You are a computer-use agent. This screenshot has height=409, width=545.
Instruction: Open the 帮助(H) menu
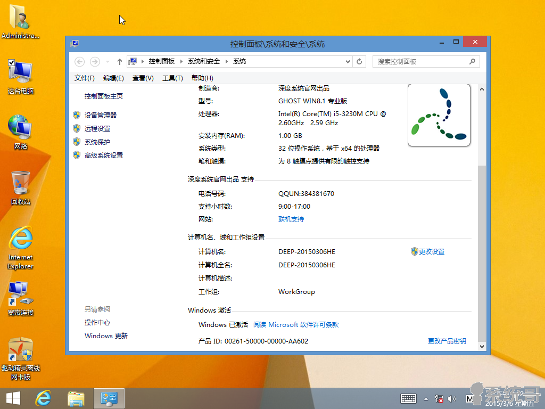coord(202,78)
